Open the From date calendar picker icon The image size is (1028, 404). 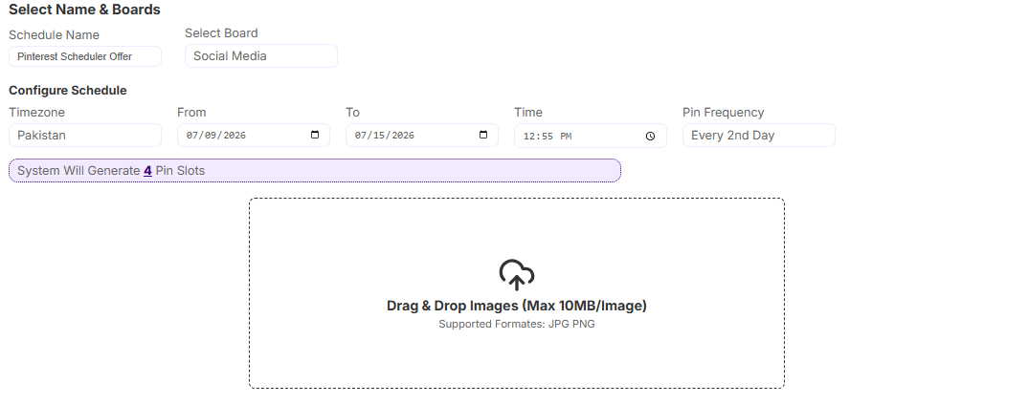tap(315, 136)
